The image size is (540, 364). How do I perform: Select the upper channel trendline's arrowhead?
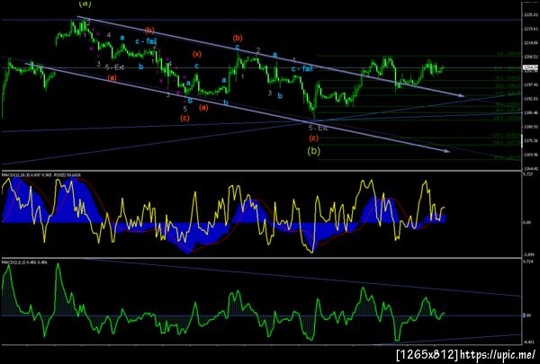point(461,95)
